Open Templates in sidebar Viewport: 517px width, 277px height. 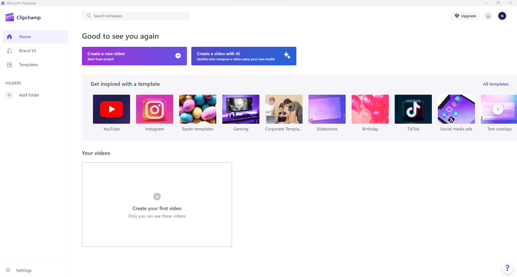[x=35, y=65]
